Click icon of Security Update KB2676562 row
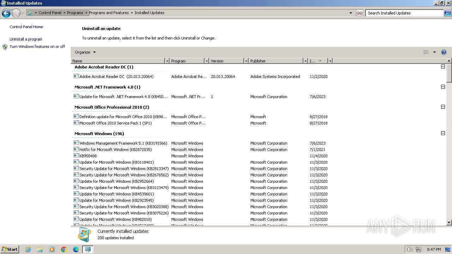 pos(76,175)
